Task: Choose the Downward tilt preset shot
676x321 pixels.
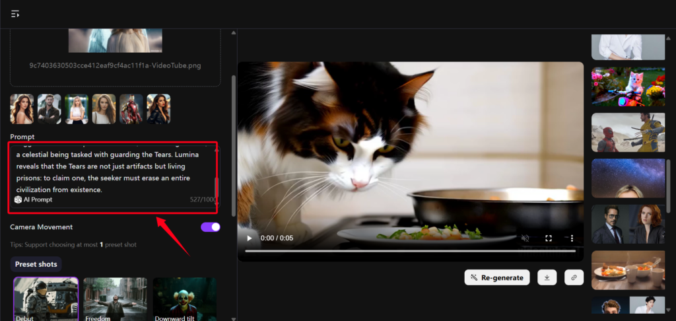Action: [185, 299]
